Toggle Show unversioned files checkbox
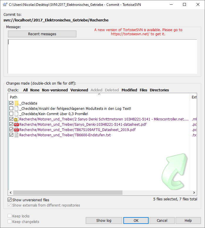Screen dimensions: 205x228 [x=10, y=200]
